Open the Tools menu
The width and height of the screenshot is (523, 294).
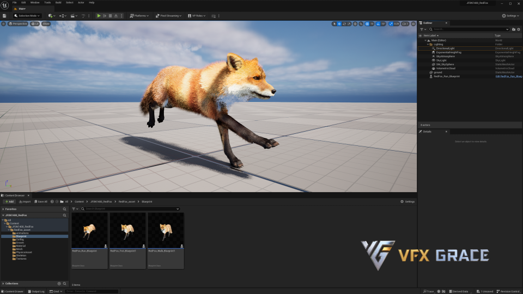point(47,2)
